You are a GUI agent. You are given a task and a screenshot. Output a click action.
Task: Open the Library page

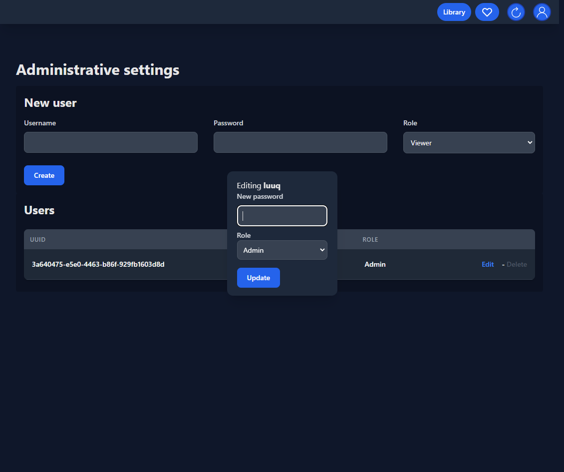point(454,12)
